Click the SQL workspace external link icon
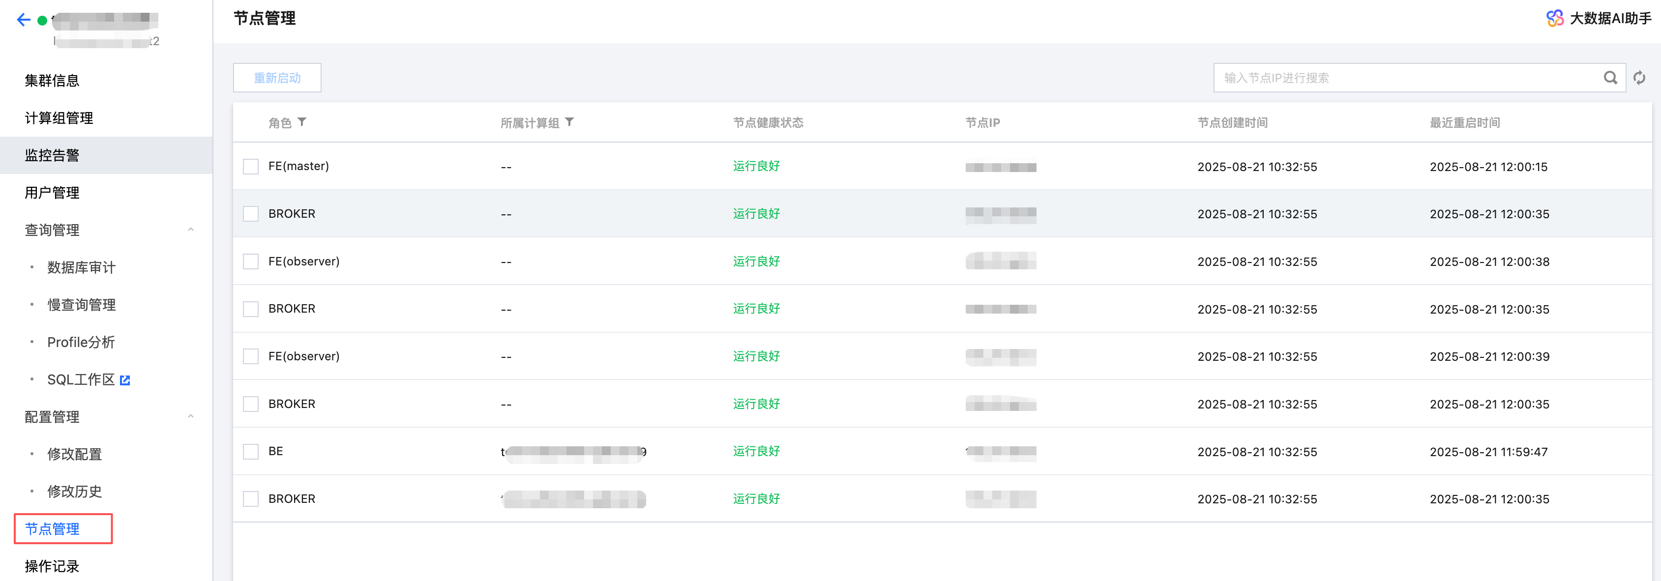This screenshot has height=581, width=1661. (x=125, y=380)
